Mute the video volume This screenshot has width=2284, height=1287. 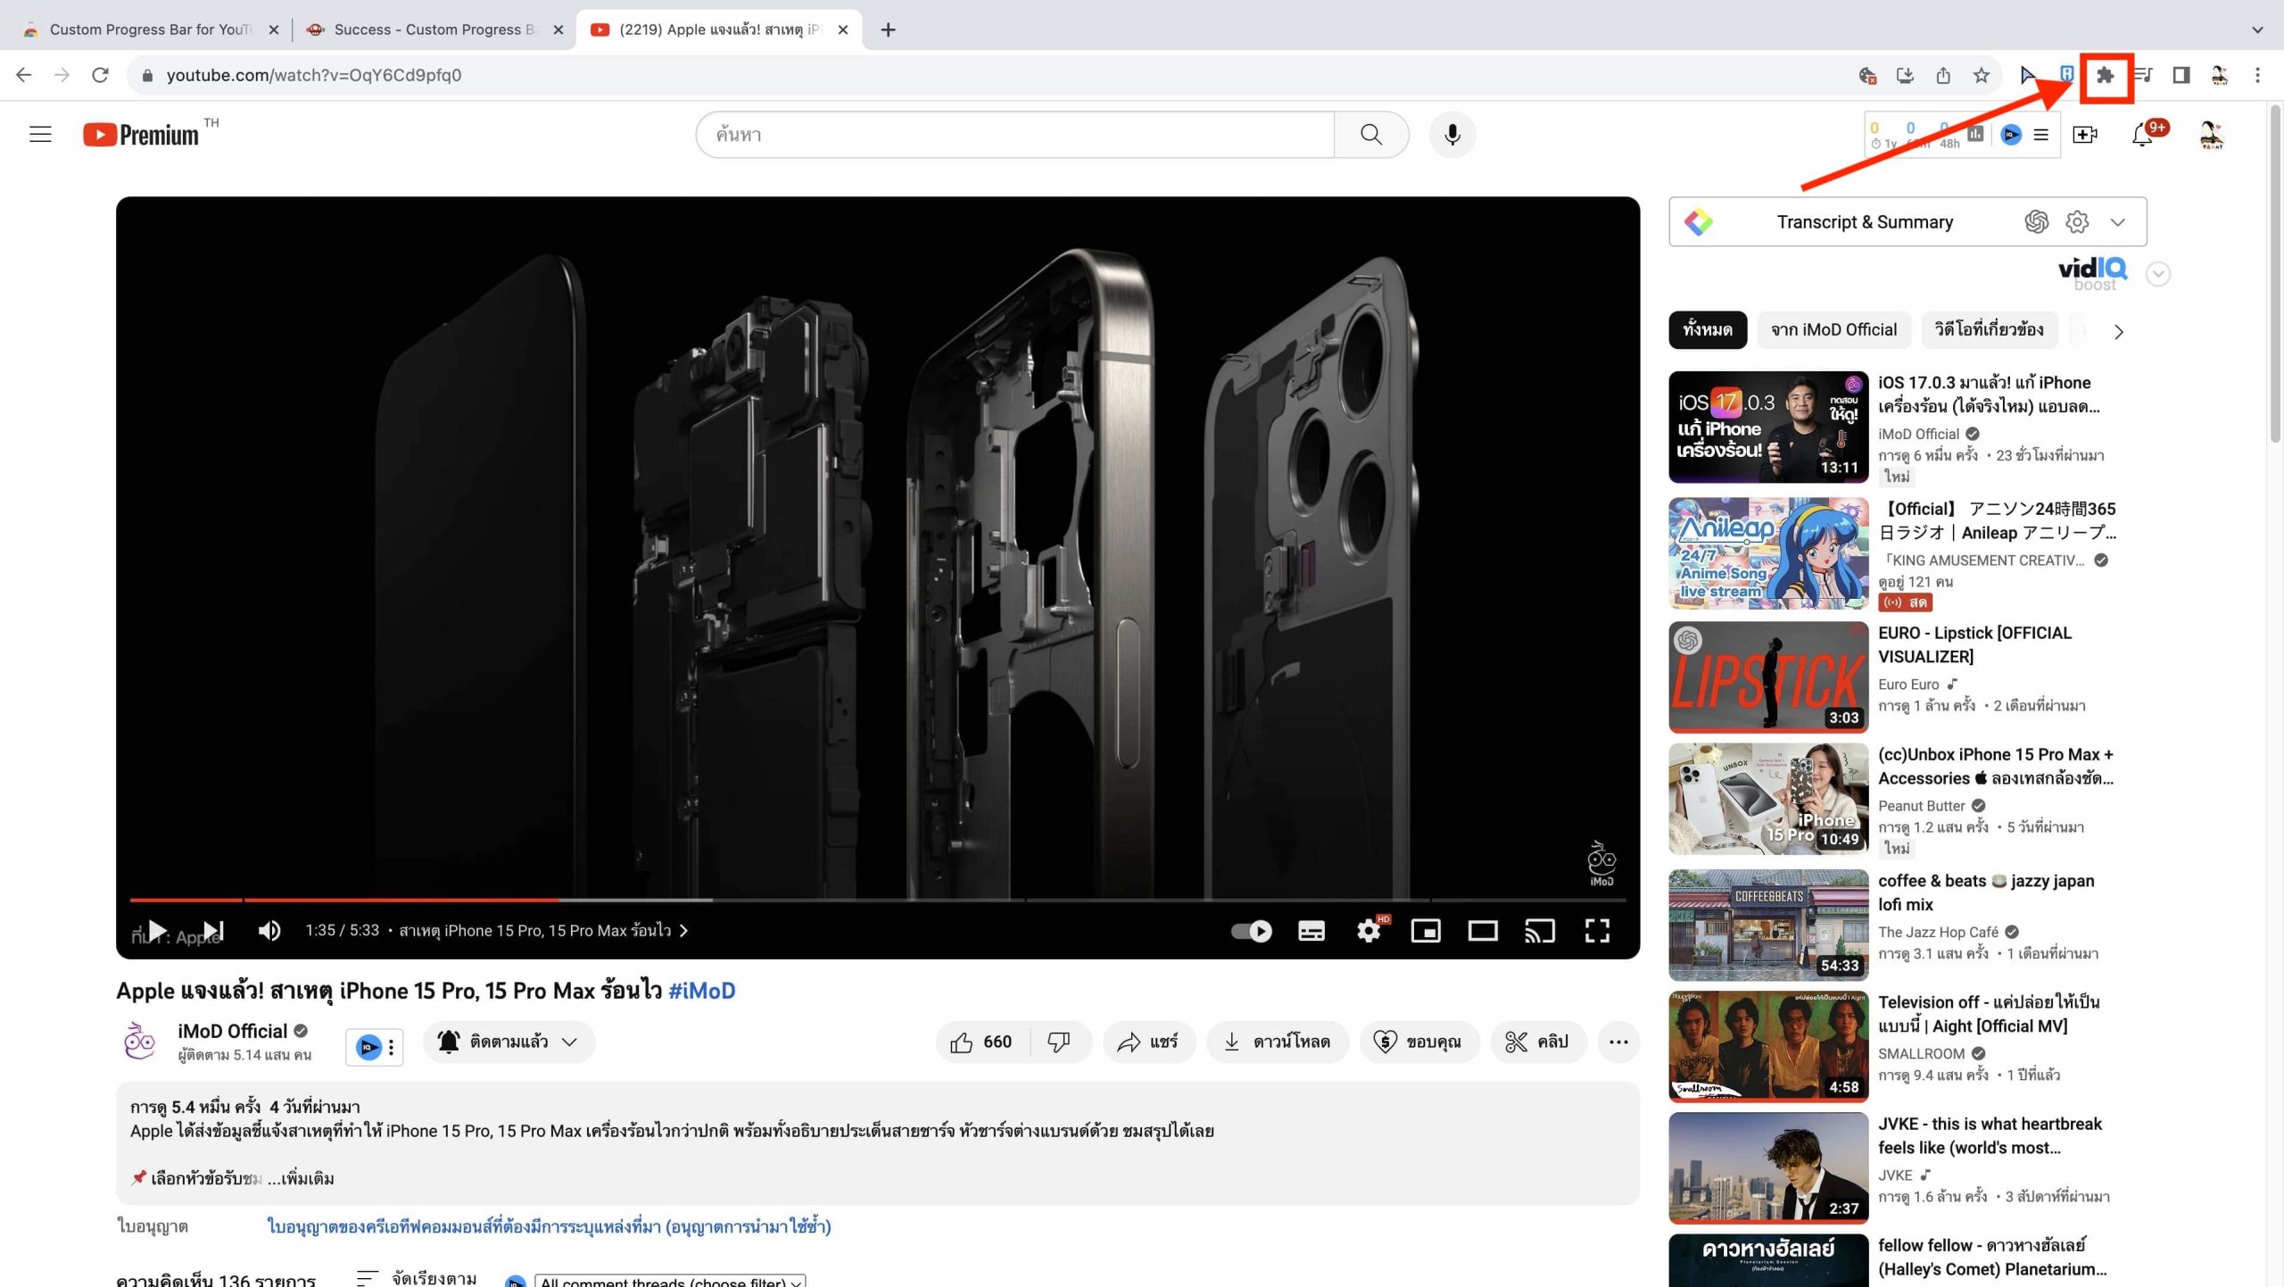click(269, 931)
